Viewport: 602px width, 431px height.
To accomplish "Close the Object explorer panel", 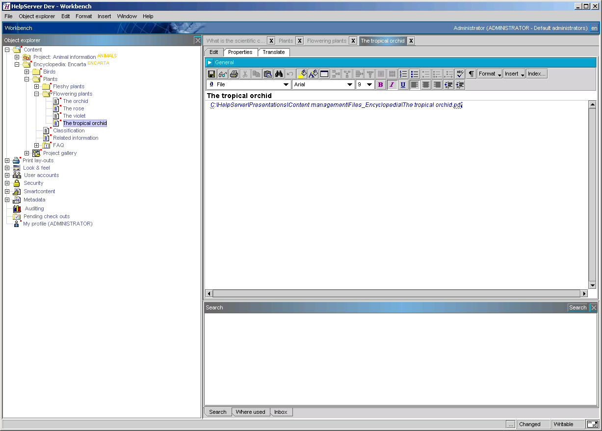I will 198,40.
